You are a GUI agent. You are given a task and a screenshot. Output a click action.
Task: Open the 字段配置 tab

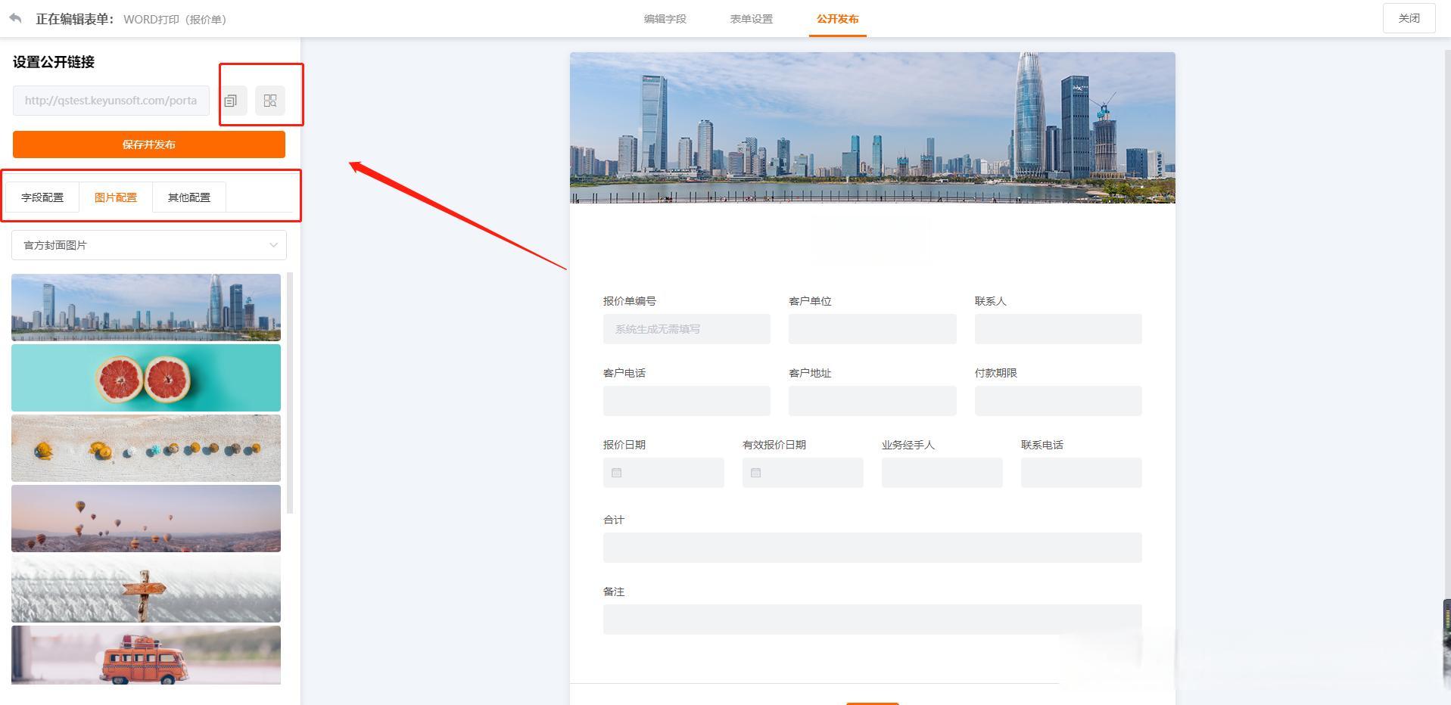coord(42,197)
